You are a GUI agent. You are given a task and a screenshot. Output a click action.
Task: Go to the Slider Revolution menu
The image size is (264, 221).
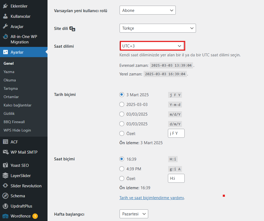(x=26, y=186)
